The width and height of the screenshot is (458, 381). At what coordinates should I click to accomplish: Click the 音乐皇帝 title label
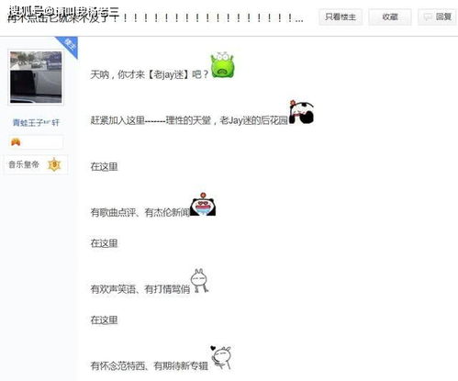click(x=24, y=164)
